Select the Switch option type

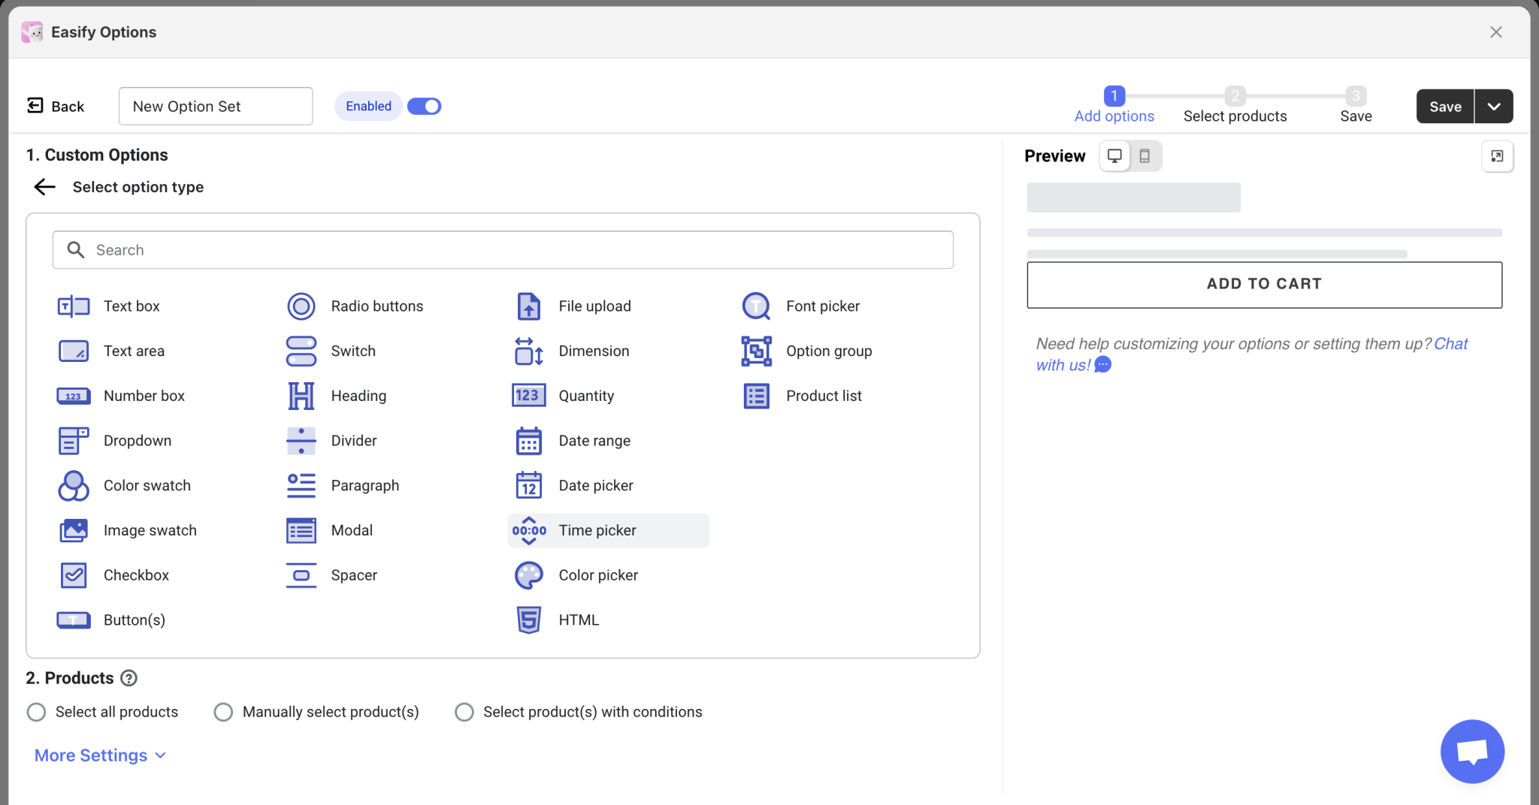coord(331,351)
